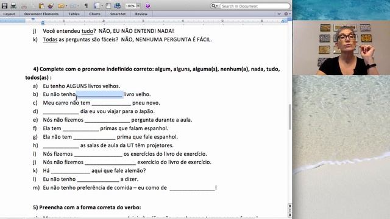Click blank before 'as salas de aula'

point(61,145)
